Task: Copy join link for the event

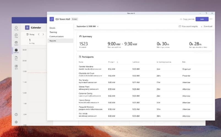Action: [187, 19]
